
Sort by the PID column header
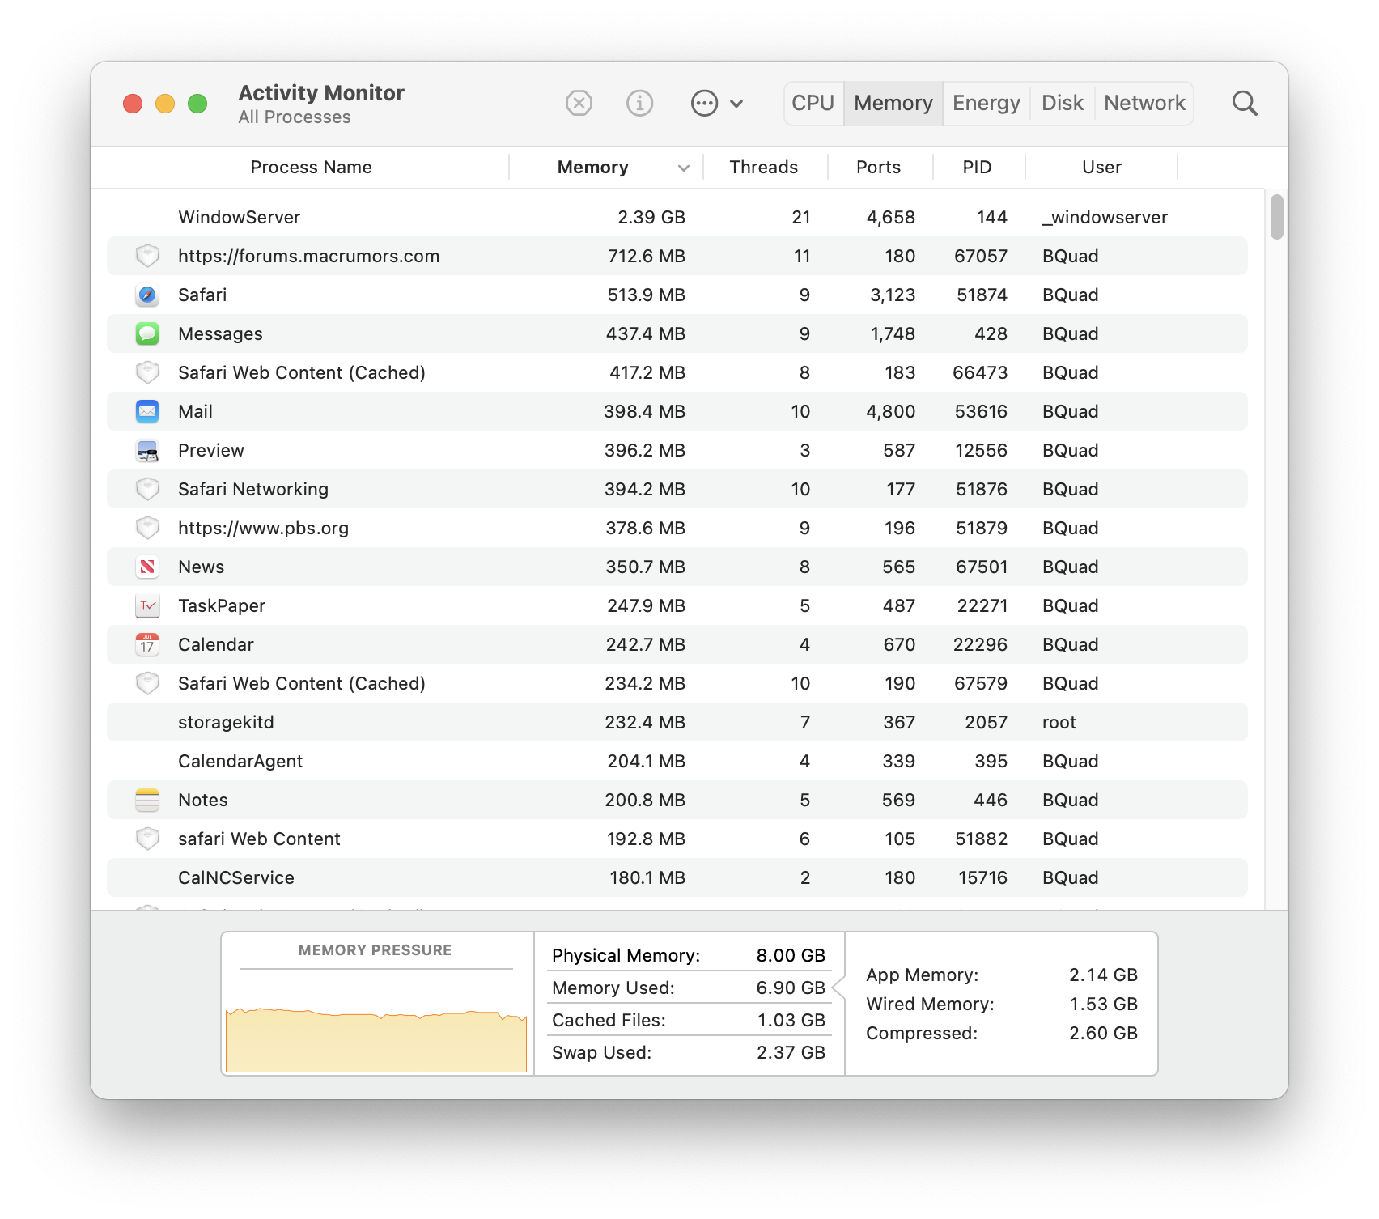(x=978, y=168)
